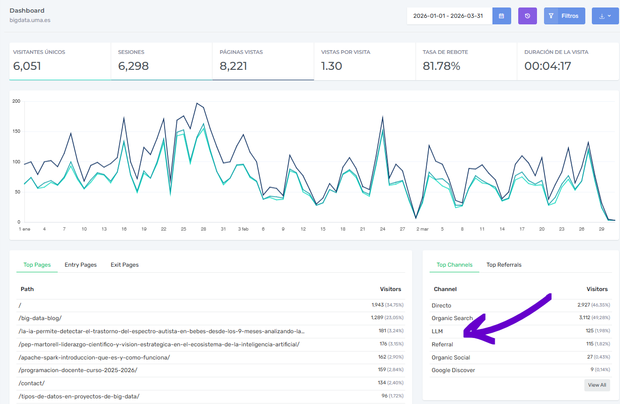Select the Top Channels tab
Image resolution: width=620 pixels, height=404 pixels.
coord(454,265)
